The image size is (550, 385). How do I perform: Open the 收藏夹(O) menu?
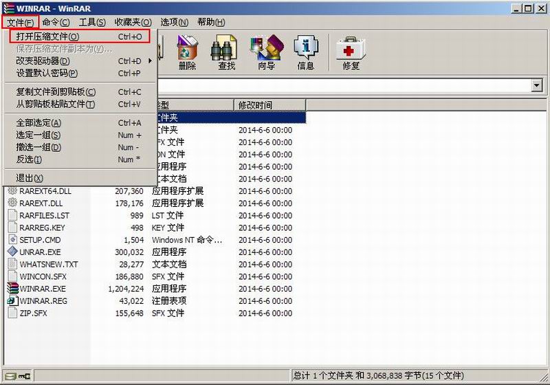(133, 23)
